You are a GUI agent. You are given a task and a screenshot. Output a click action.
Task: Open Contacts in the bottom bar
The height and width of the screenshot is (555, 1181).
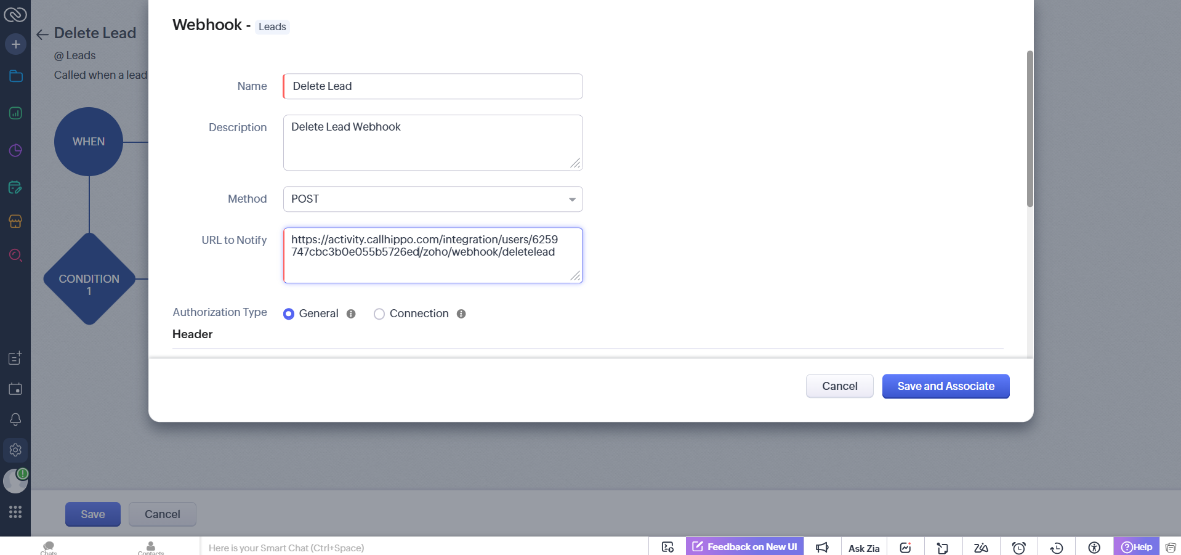coord(151,548)
